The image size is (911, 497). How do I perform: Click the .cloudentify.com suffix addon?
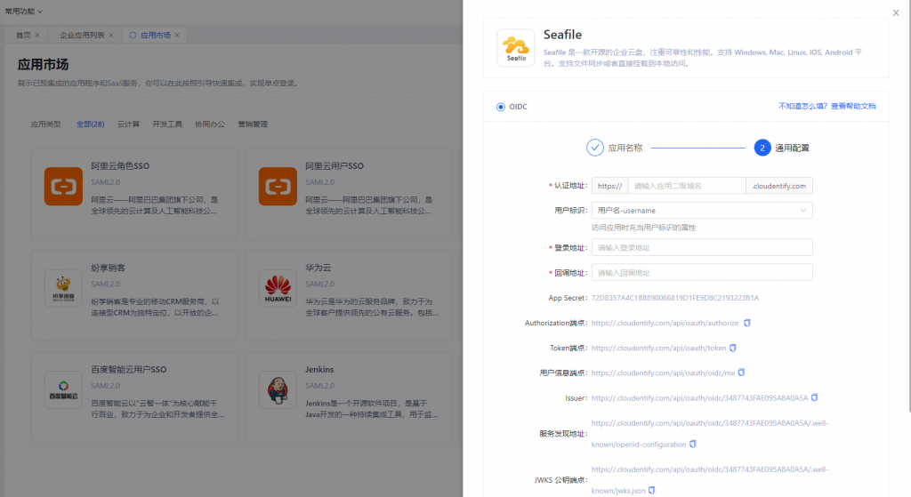[779, 186]
